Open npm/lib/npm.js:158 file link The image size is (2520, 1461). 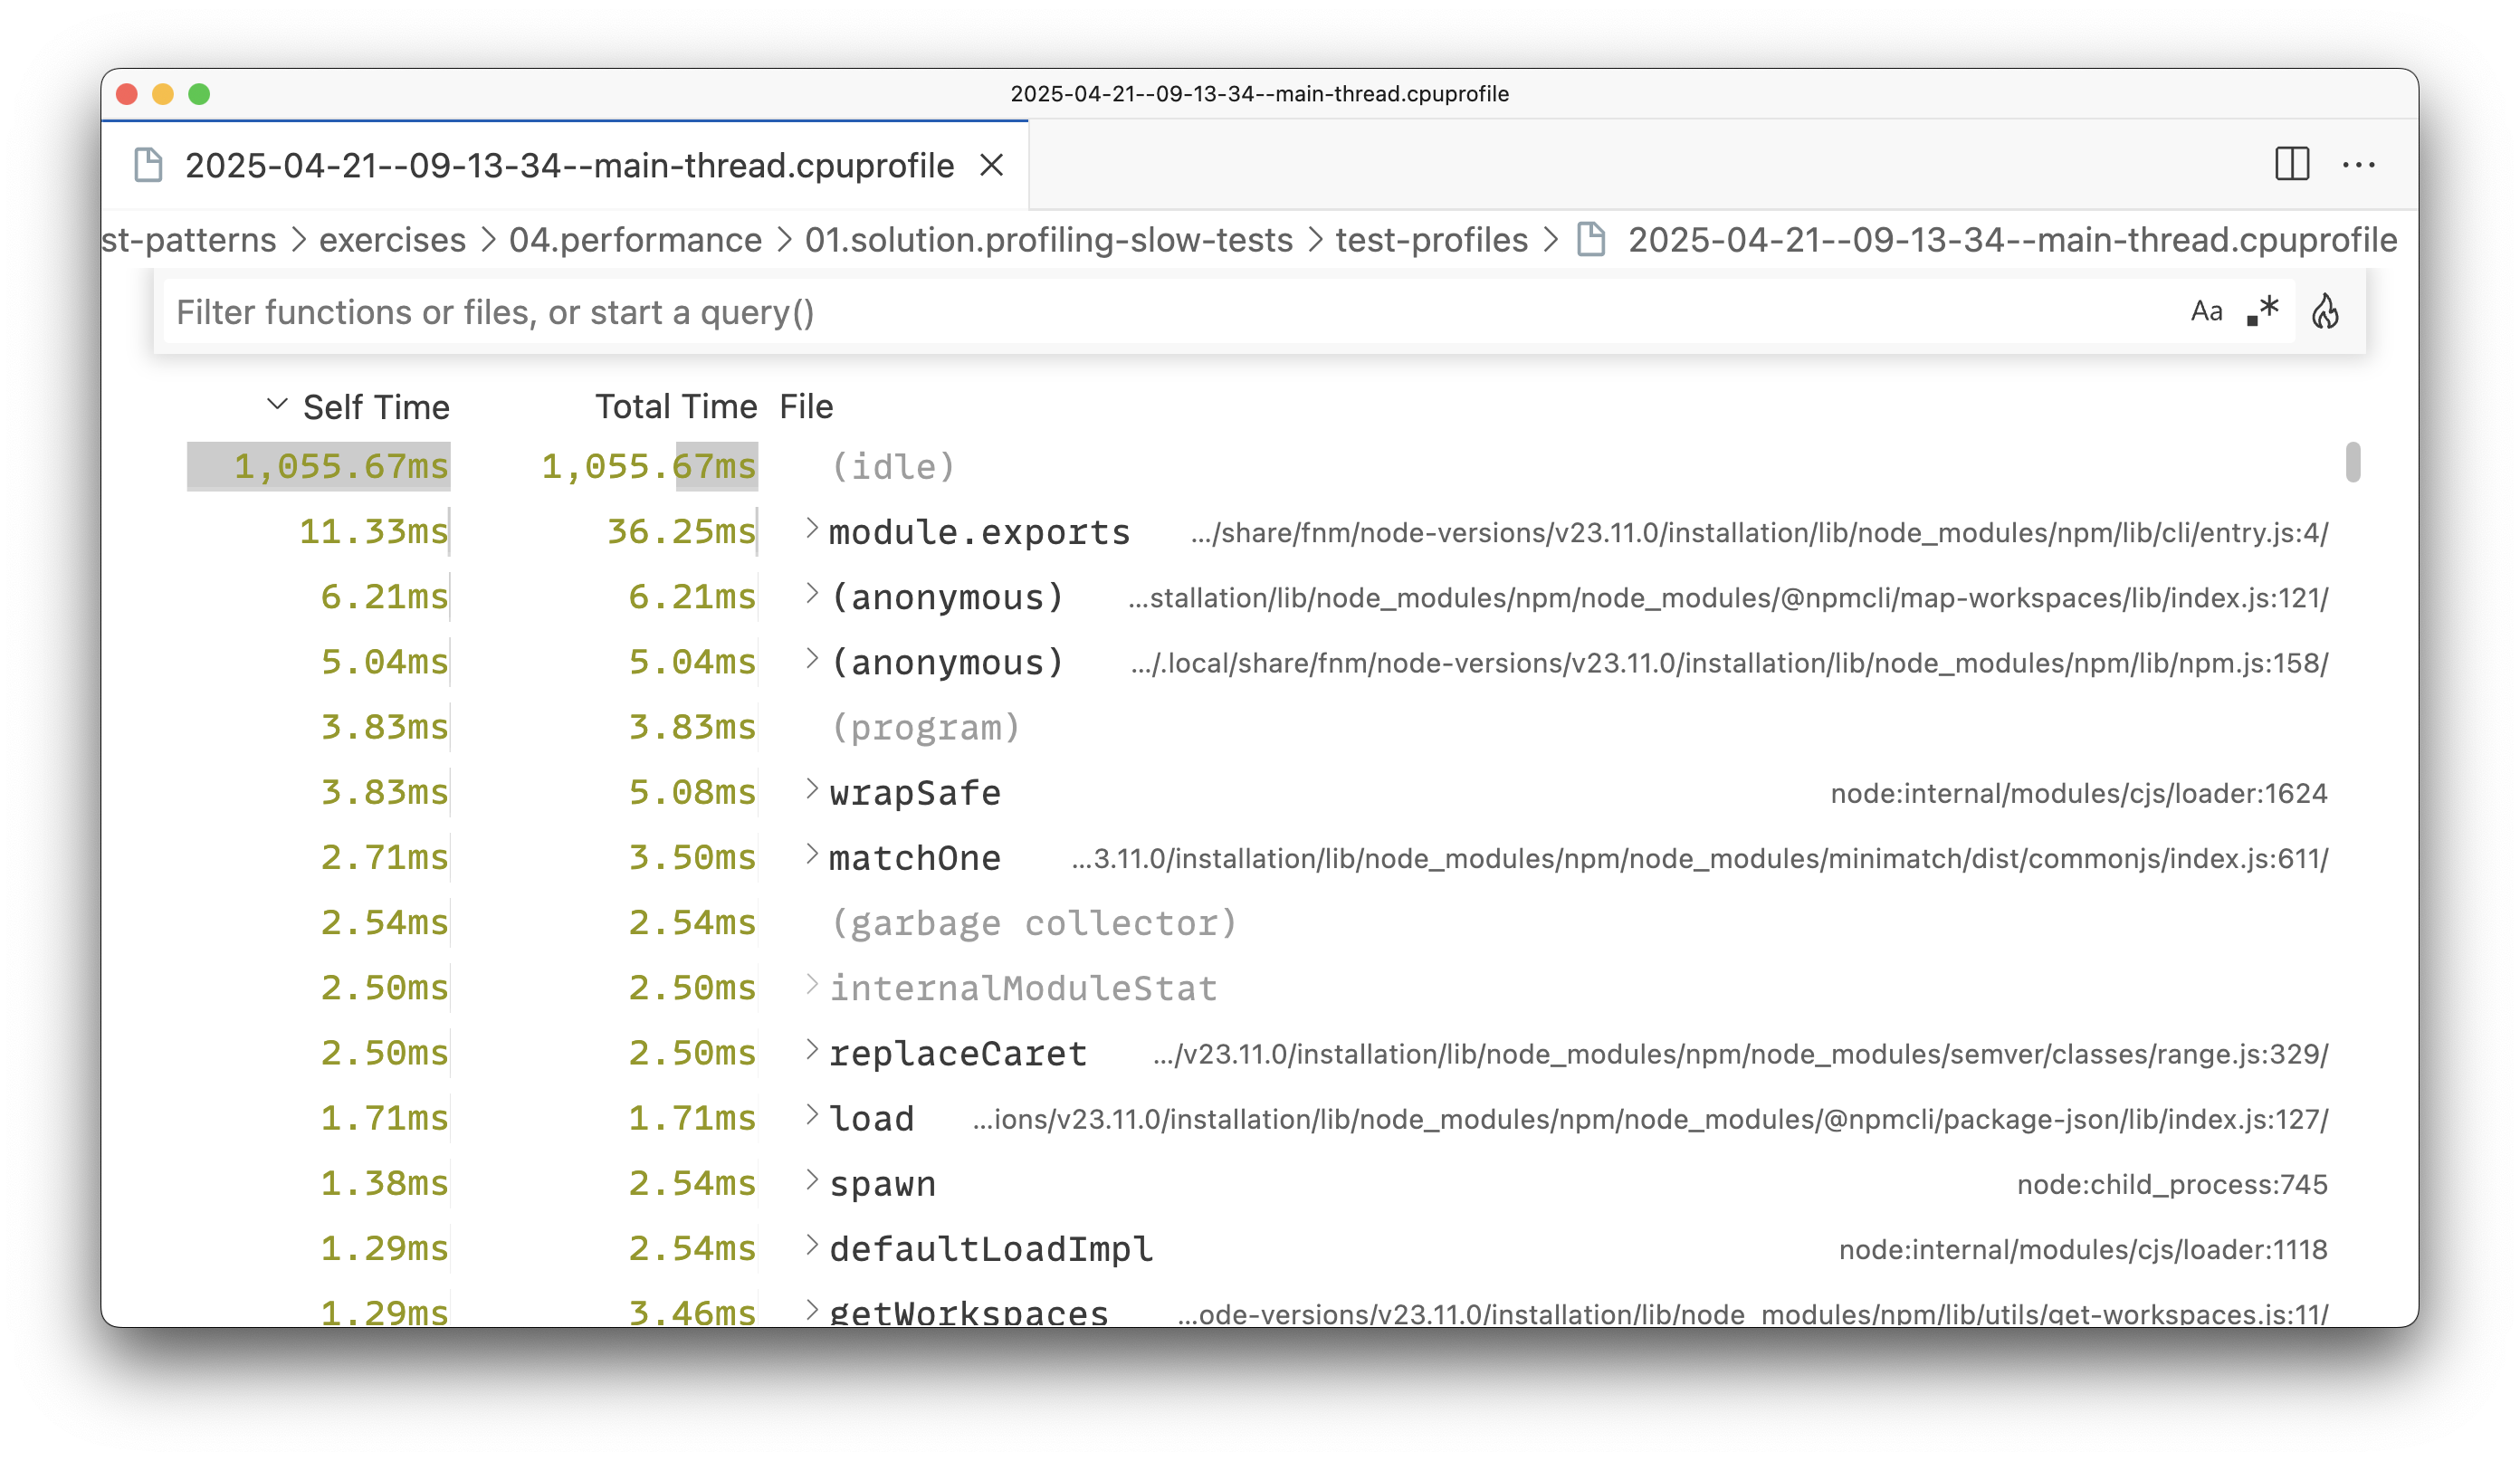click(x=1729, y=663)
